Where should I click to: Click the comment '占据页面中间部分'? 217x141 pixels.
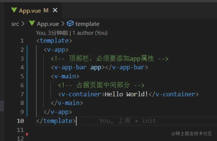click(x=101, y=85)
